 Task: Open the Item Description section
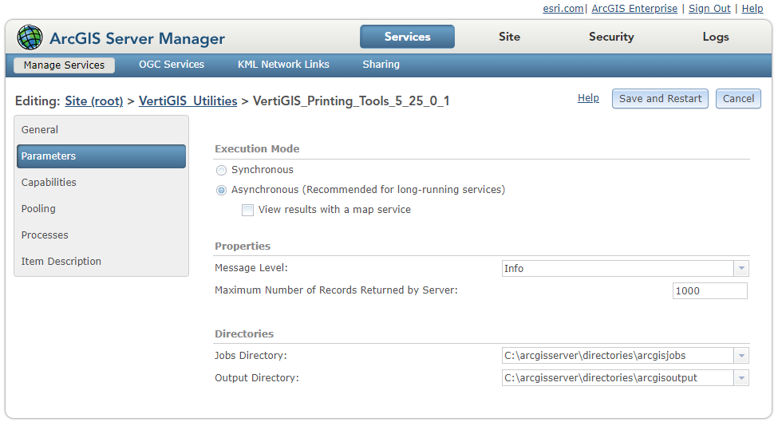tap(101, 262)
